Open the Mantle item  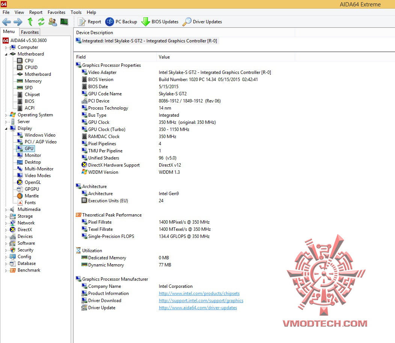coord(32,196)
